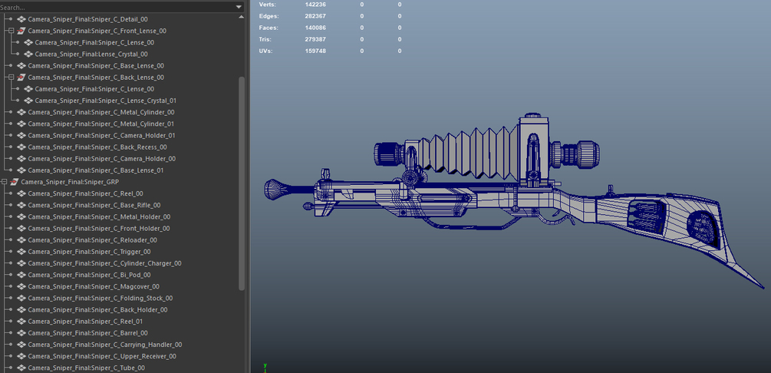Viewport: 771px width, 373px height.
Task: Click the mesh icon of Sniper_C_Cylinder_Charger_00
Action: point(21,263)
